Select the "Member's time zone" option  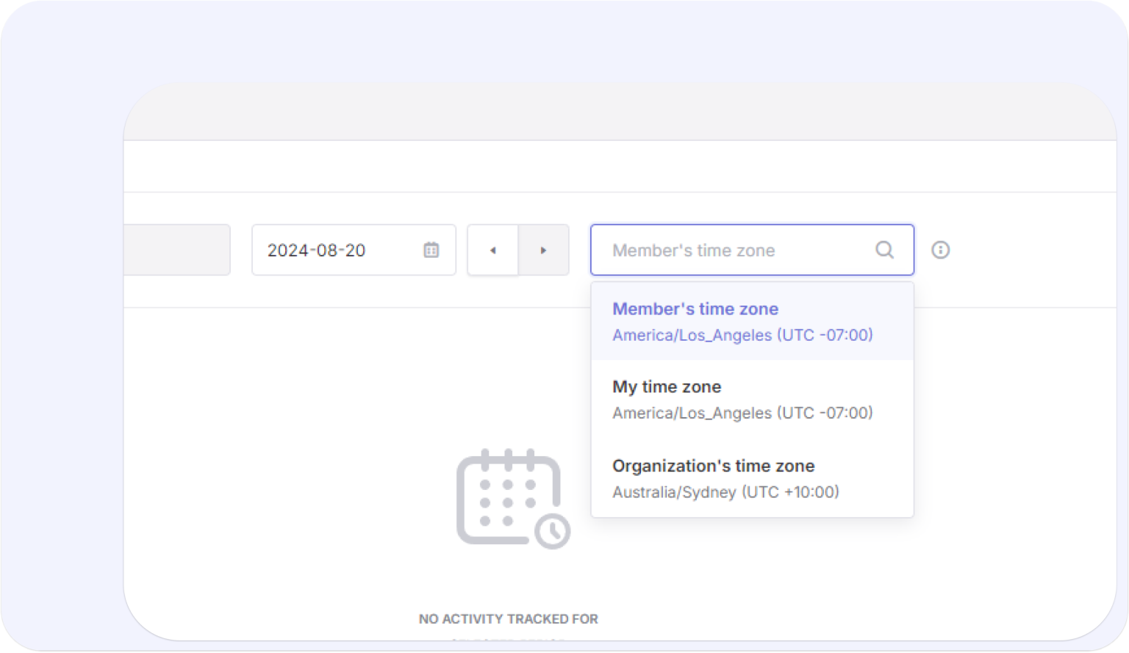pyautogui.click(x=695, y=309)
